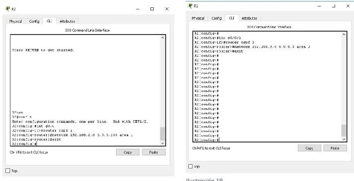
Task: Enable the Top checkbox in right window
Action: [x=190, y=166]
